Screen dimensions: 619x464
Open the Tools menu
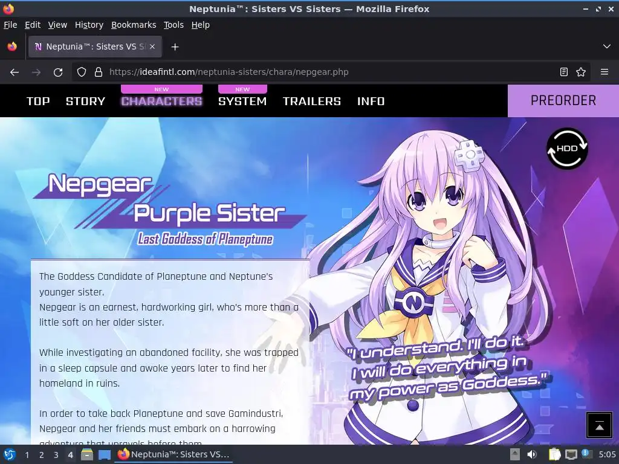pyautogui.click(x=173, y=25)
